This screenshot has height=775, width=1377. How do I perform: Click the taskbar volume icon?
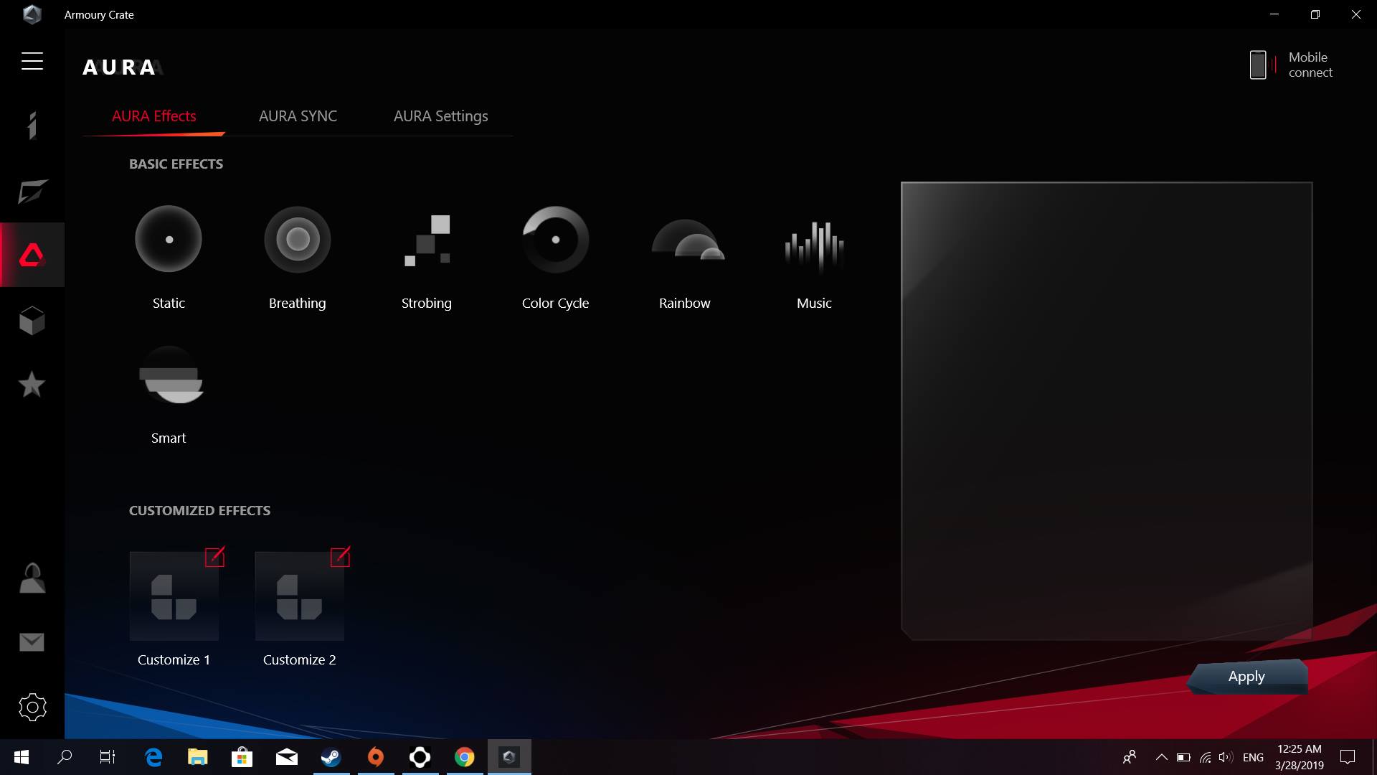(1226, 757)
